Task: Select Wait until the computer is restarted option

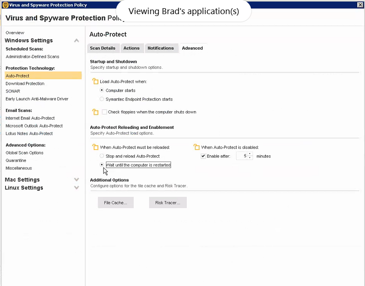Action: pyautogui.click(x=102, y=165)
